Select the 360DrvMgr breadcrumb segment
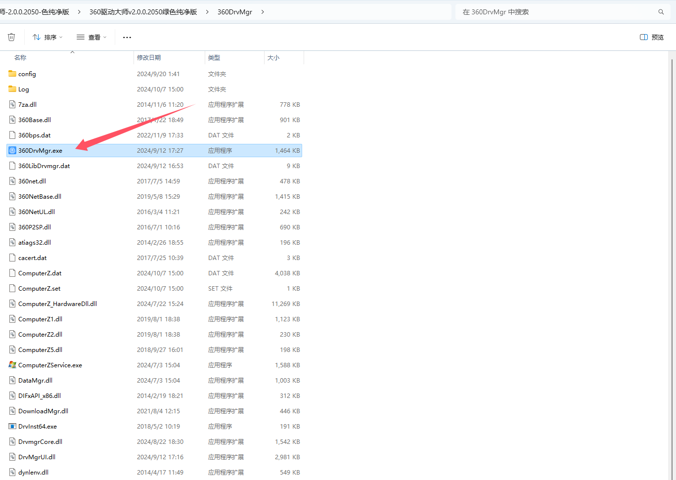This screenshot has width=676, height=480. pyautogui.click(x=235, y=12)
